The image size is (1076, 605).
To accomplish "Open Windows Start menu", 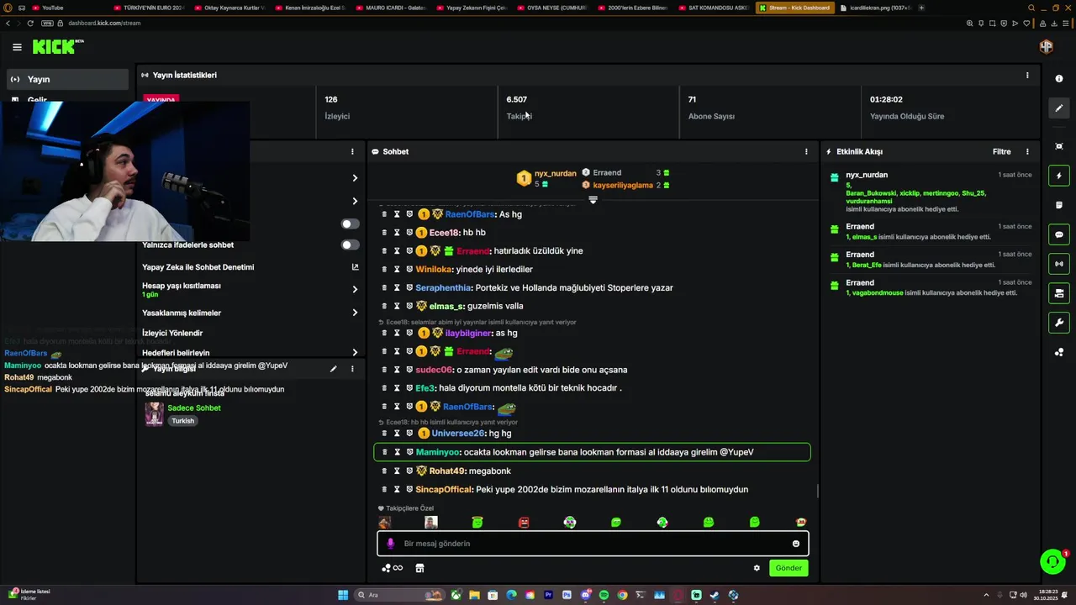I will (x=343, y=595).
